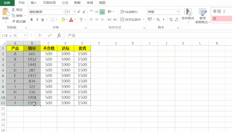Click the phonetic guide icon
232x132 pixels.
point(81,20)
